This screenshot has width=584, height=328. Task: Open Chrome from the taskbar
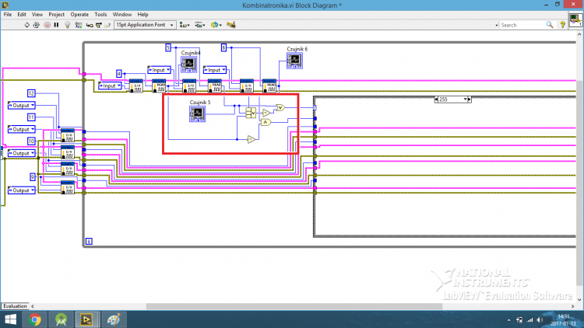(35, 319)
